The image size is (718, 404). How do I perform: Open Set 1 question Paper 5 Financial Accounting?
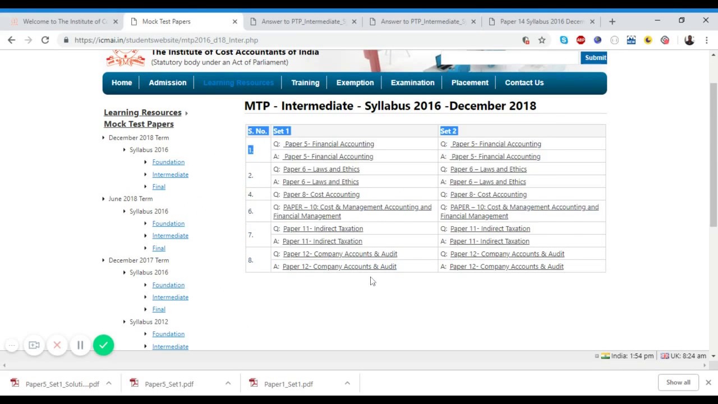pos(329,144)
